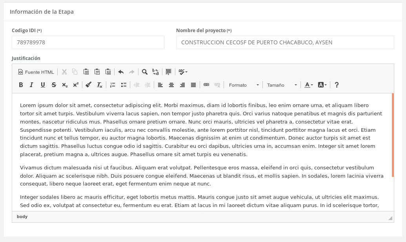The image size is (406, 242).
Task: Open the find magnifier tool
Action: (x=145, y=72)
